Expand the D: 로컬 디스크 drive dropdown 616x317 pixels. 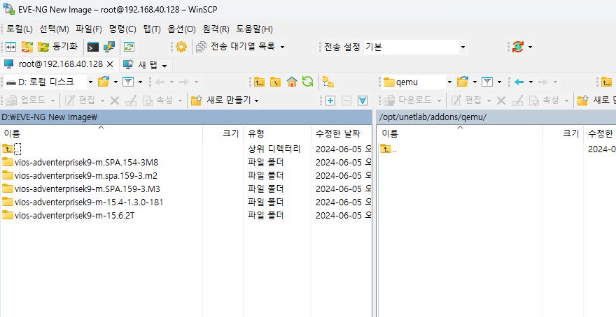90,82
